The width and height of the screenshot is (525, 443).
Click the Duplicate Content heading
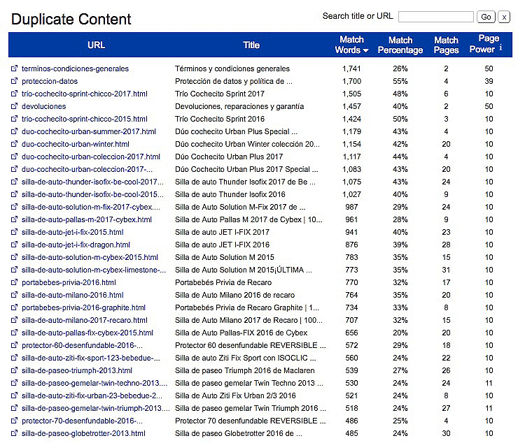(71, 19)
